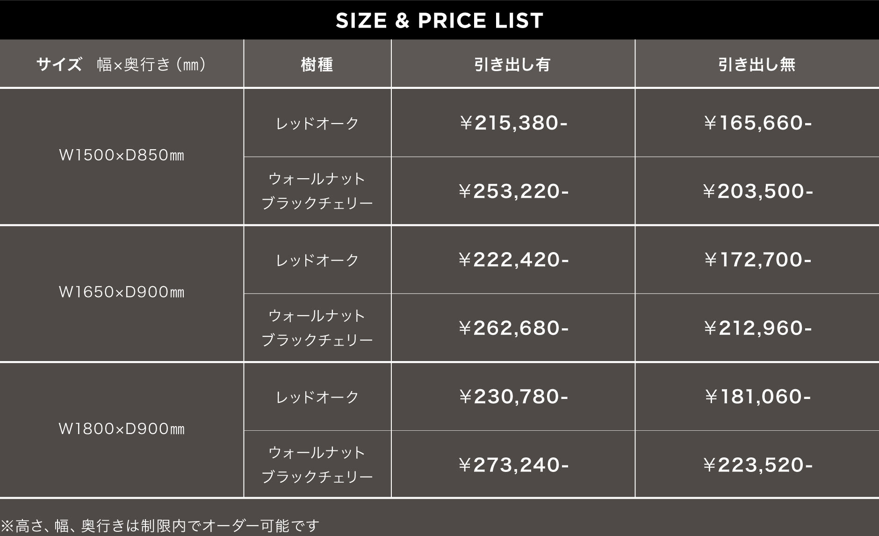Click the 引き出し無 column header
Viewport: 879px width, 536px height.
tap(757, 64)
